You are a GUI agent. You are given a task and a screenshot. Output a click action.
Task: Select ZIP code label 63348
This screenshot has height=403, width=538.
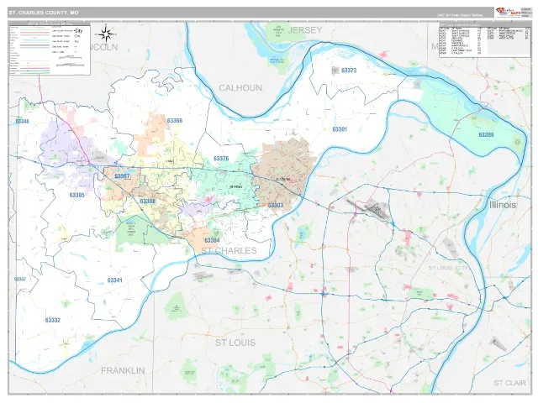[x=23, y=121]
